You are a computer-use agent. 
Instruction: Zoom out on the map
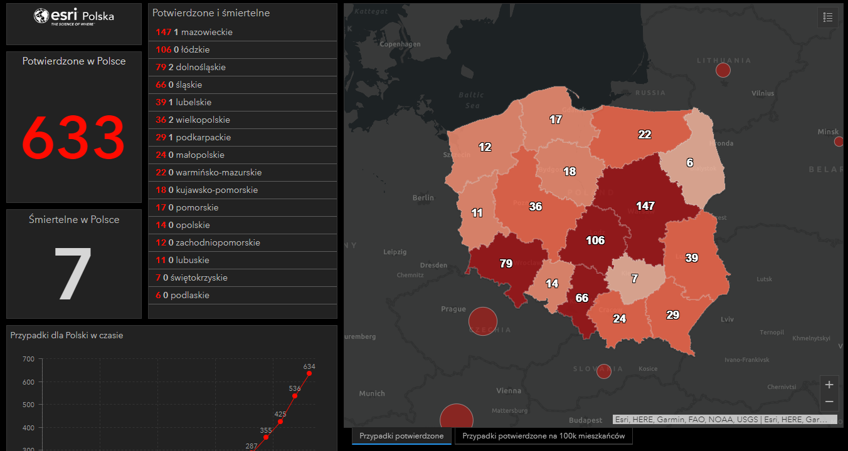(x=829, y=402)
